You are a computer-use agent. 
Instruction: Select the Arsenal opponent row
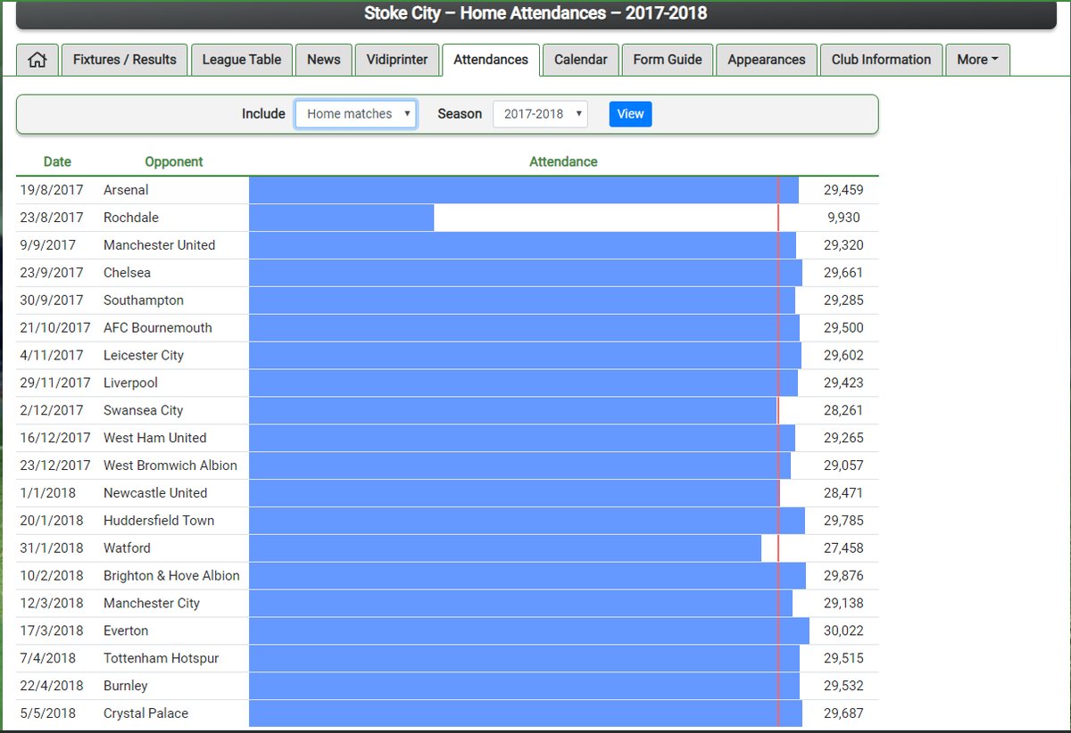(x=447, y=190)
